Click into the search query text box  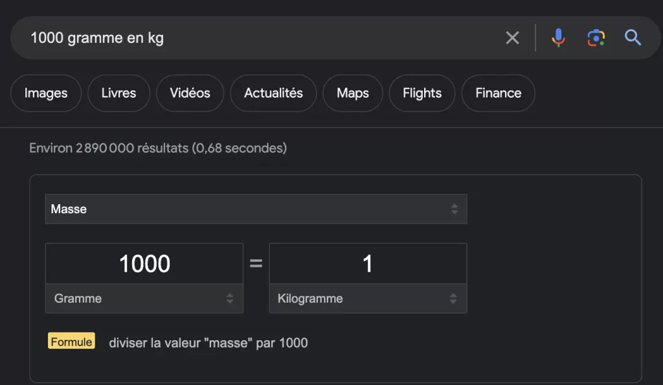(259, 38)
